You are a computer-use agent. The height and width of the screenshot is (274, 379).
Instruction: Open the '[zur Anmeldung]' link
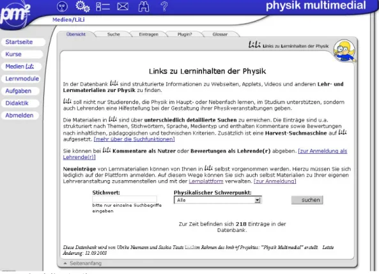pyautogui.click(x=275, y=181)
